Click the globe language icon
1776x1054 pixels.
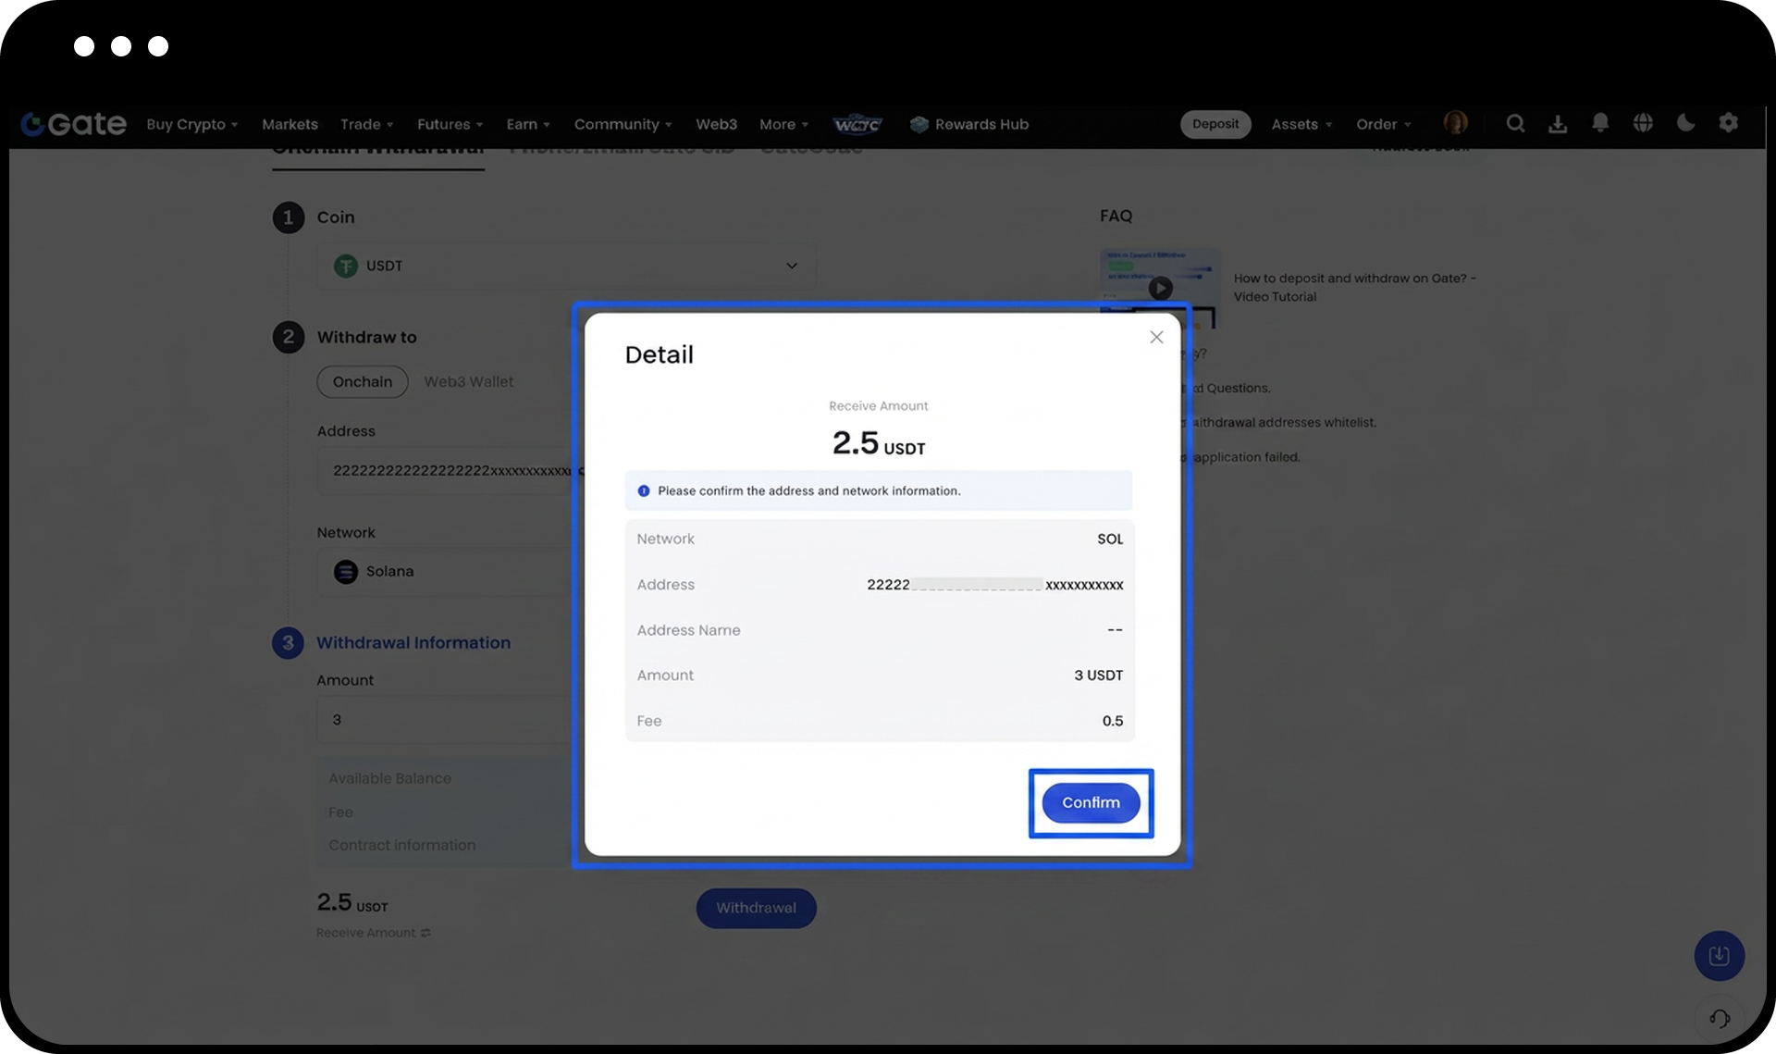pyautogui.click(x=1643, y=123)
